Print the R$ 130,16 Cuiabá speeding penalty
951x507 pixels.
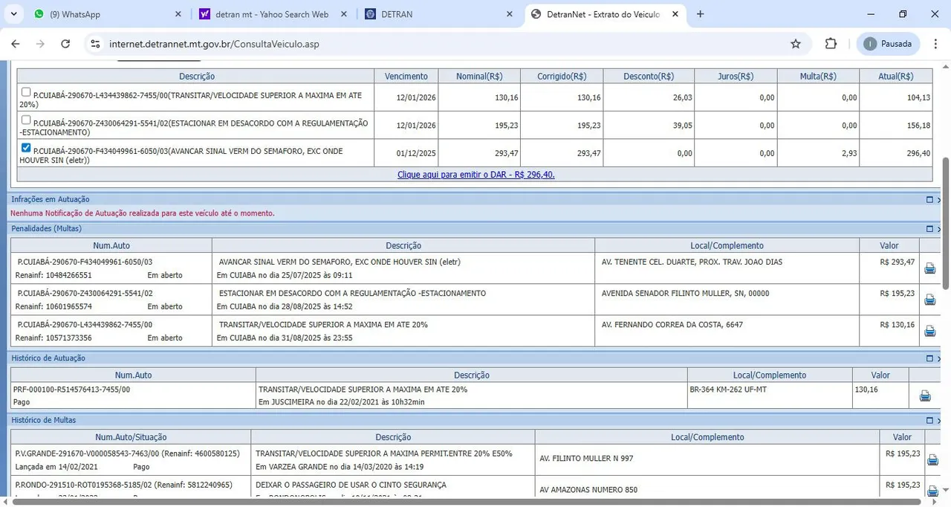point(929,332)
